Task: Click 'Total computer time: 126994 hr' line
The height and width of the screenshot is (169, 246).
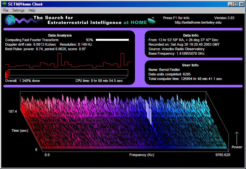Action: (x=185, y=79)
